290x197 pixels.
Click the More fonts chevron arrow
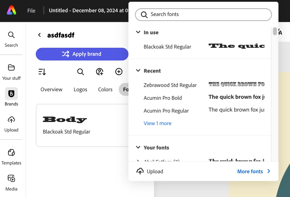click(269, 171)
